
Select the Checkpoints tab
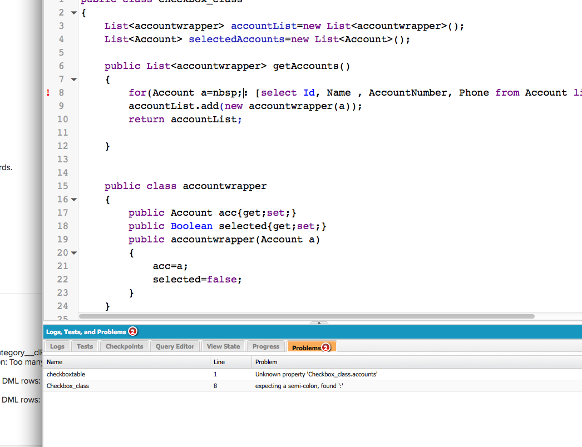point(125,346)
